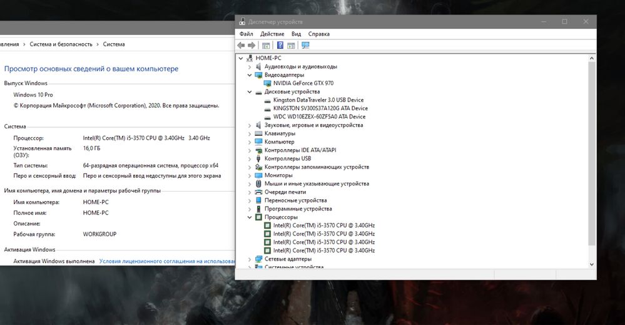Screen dimensions: 625x325
Task: Click the speaker icon beside Аудиовходы и аудиовыходы
Action: click(x=258, y=66)
